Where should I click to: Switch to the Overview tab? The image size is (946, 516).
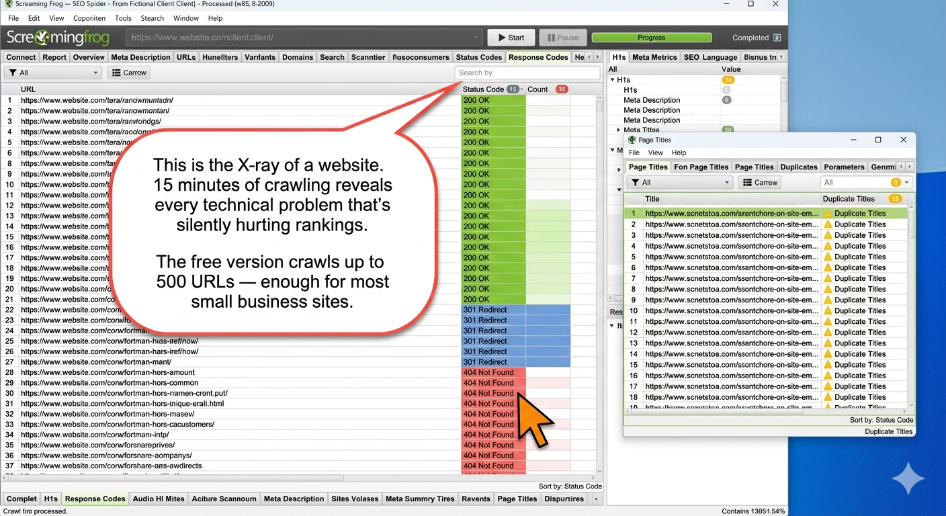coord(89,57)
